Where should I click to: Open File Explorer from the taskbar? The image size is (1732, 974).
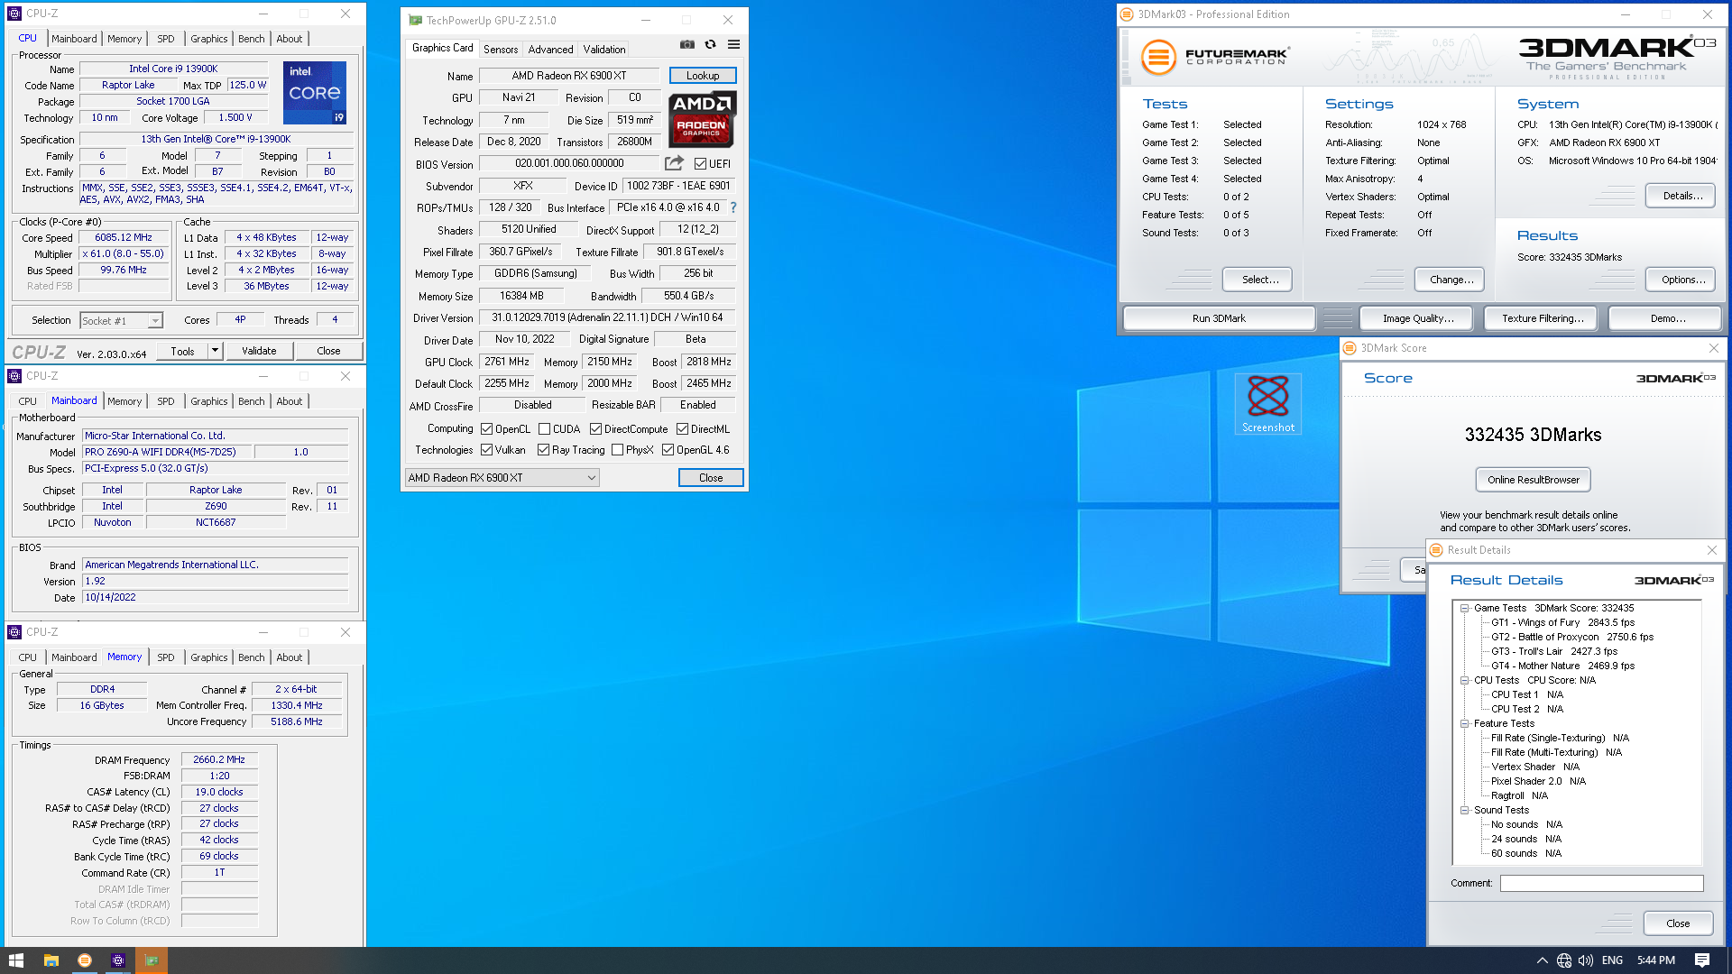point(51,960)
